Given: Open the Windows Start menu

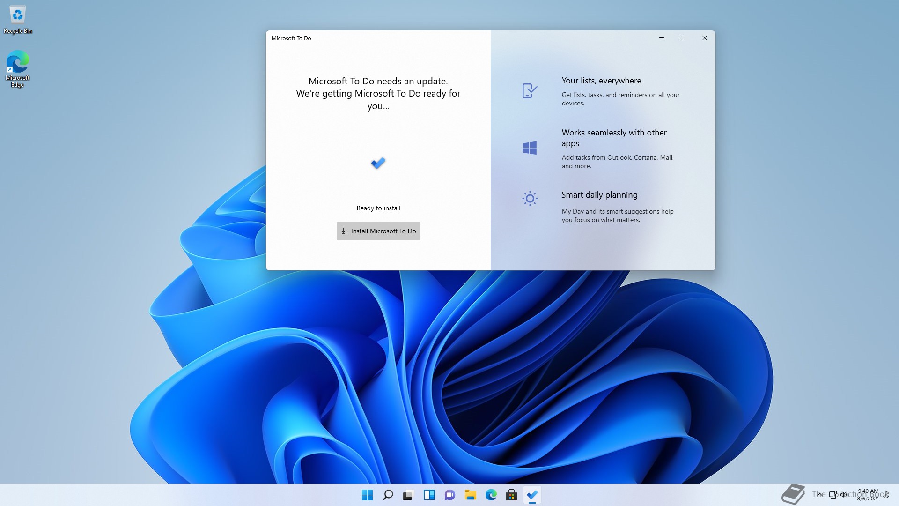Looking at the screenshot, I should click(x=368, y=495).
